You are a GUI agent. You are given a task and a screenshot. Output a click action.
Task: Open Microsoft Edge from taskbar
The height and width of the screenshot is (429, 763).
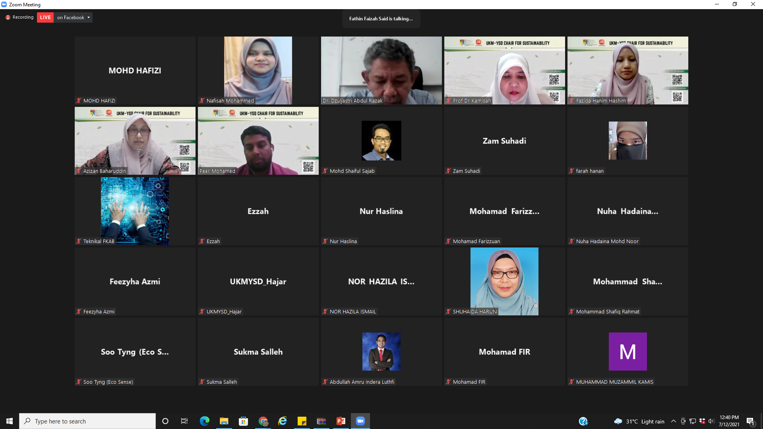click(204, 421)
